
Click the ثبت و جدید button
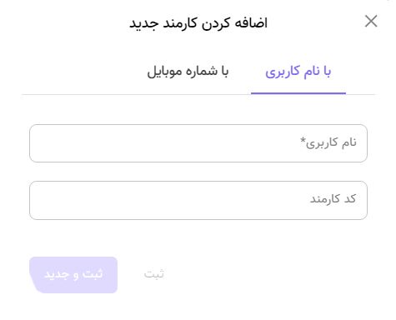[73, 275]
